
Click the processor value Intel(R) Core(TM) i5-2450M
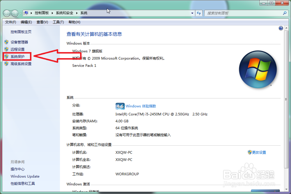pos(162,114)
